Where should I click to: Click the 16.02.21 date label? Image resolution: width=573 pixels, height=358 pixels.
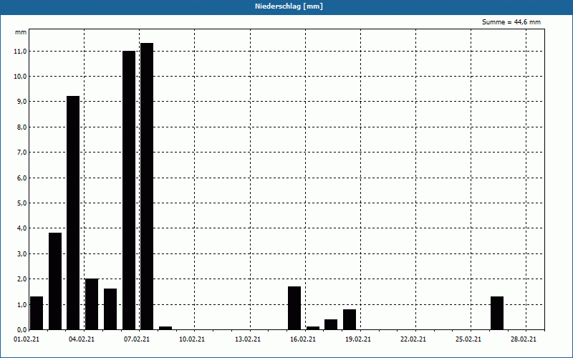[x=303, y=339]
